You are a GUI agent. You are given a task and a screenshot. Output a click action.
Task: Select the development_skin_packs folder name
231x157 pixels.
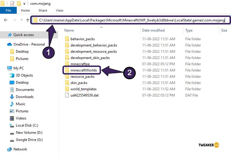coord(90,58)
